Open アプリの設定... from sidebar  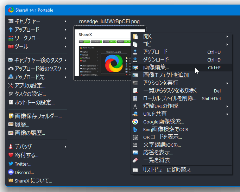click(x=38, y=85)
